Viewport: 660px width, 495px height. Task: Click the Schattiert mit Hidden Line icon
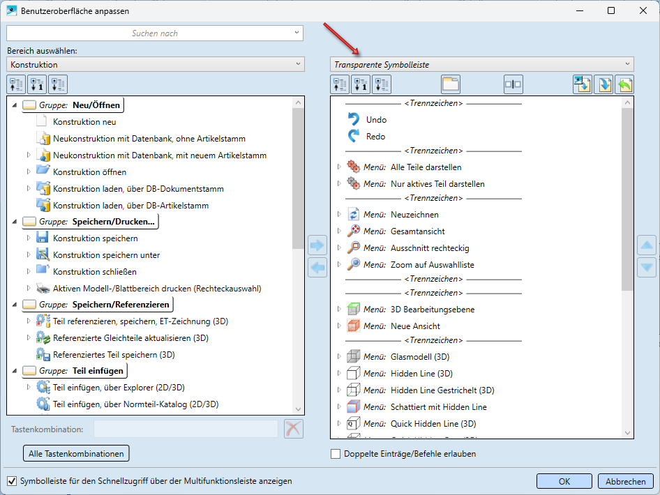coord(354,406)
